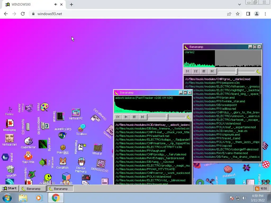
Task: Select FM/prian.amd in the playlist
Action: pyautogui.click(x=226, y=98)
